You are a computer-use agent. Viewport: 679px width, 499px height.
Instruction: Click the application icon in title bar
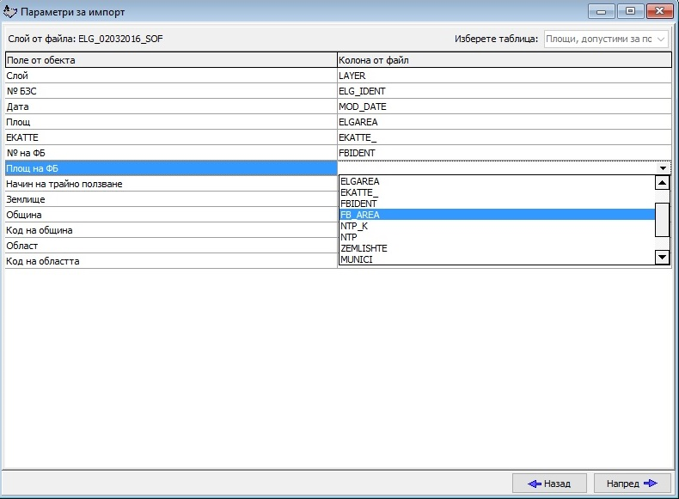pos(11,12)
